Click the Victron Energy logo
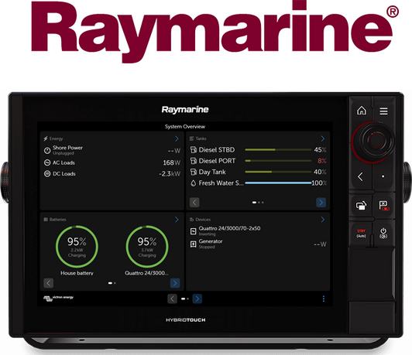 (58, 299)
